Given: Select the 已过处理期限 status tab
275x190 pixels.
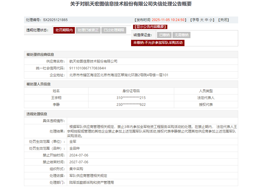Looking at the screenshot, I should point(114,30).
